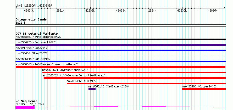The width and height of the screenshot is (233, 110).
Task: Click the Cytogenetic Bands track title
Action: (31, 19)
